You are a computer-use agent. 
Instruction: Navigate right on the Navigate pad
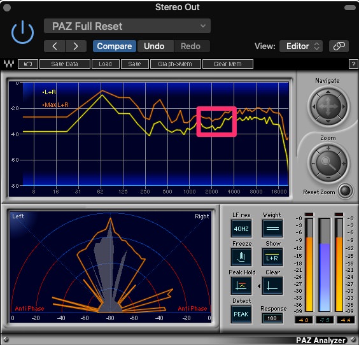point(344,106)
